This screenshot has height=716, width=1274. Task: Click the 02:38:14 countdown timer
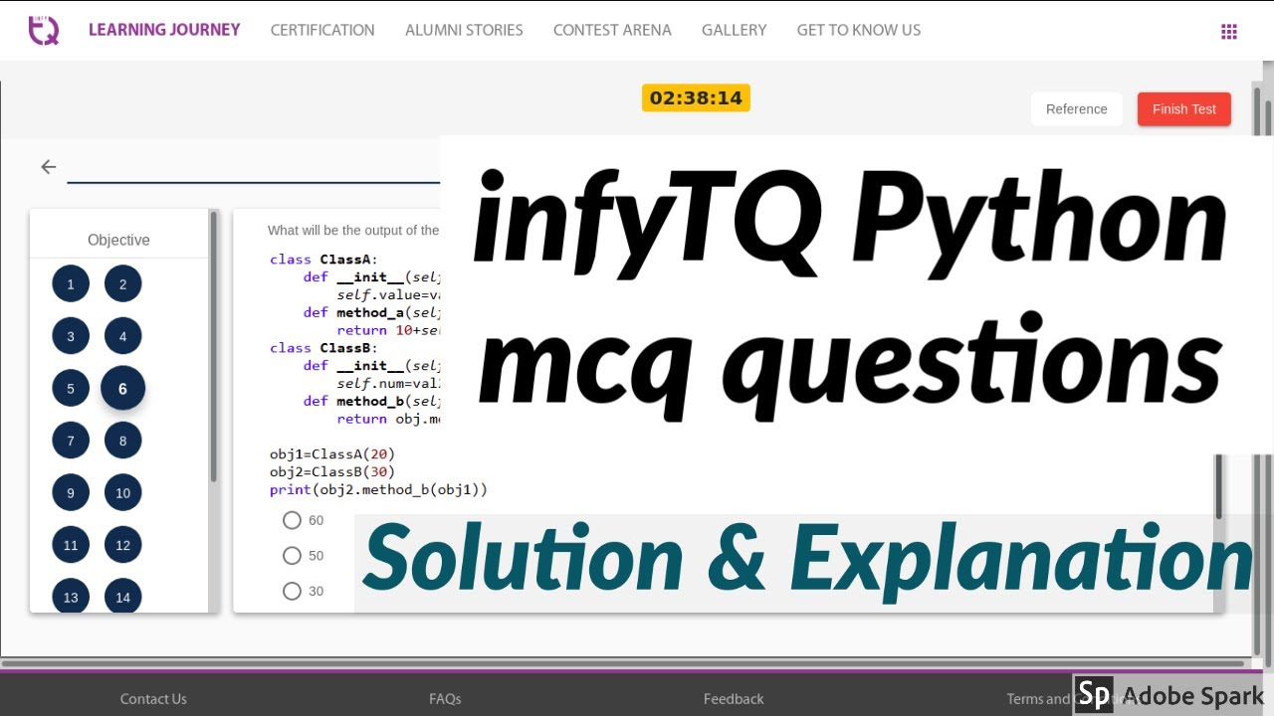point(696,98)
